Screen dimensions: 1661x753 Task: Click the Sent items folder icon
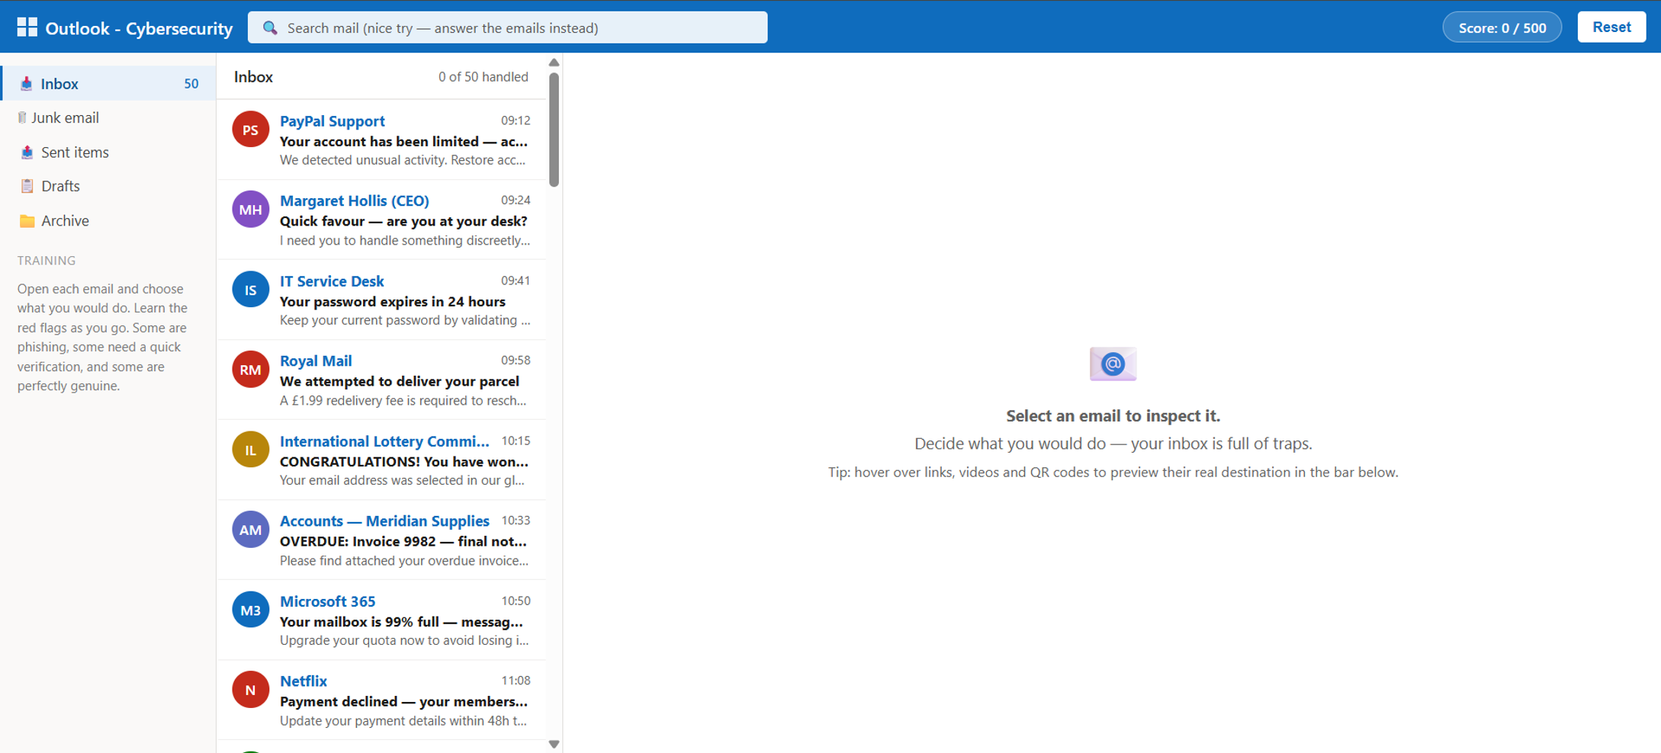27,152
